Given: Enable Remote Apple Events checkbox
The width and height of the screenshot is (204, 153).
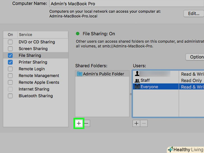Looking at the screenshot, I should coord(10,82).
